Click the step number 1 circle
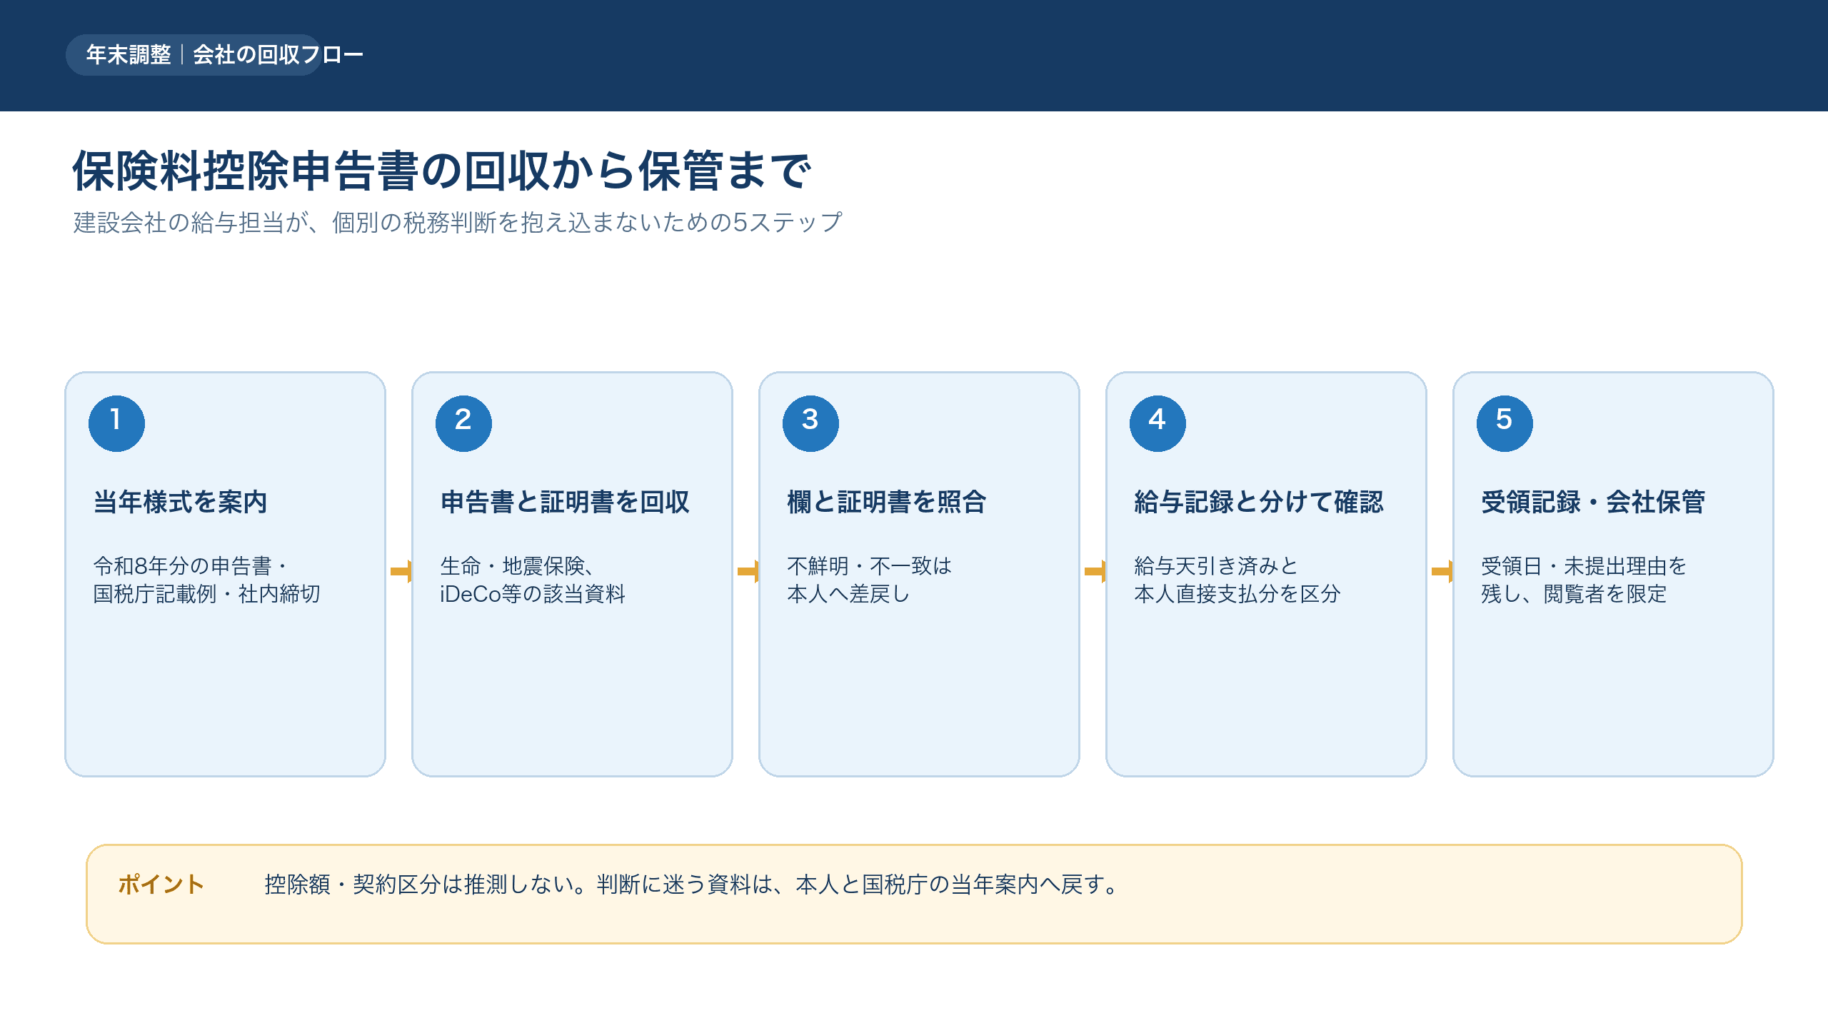Screen dimensions: 1828x1028 (x=116, y=423)
